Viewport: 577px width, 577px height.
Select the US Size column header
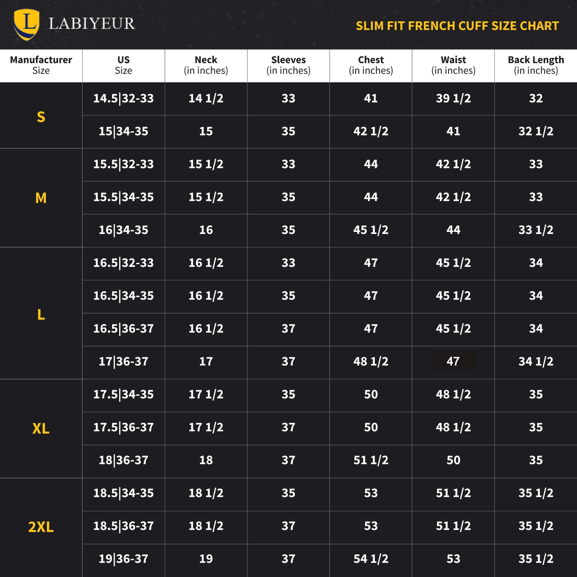point(123,65)
